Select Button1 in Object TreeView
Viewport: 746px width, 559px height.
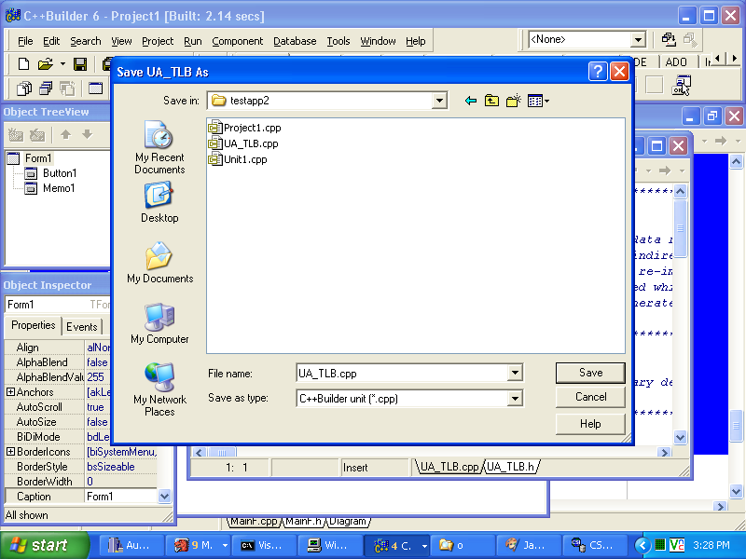coord(60,173)
